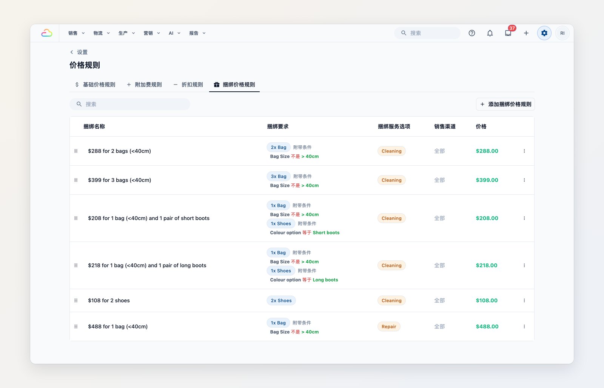Select the 捆绑价格规则 tab
Image resolution: width=604 pixels, height=388 pixels.
pos(234,85)
